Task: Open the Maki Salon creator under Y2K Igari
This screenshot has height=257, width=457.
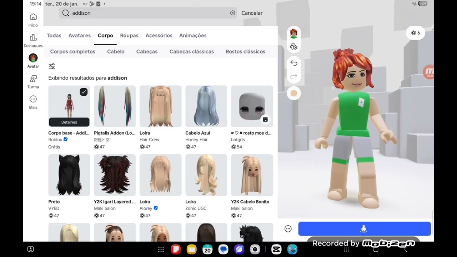Action: (105, 208)
